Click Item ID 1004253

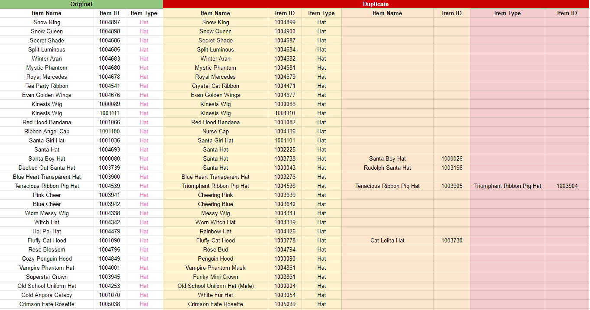tap(109, 286)
